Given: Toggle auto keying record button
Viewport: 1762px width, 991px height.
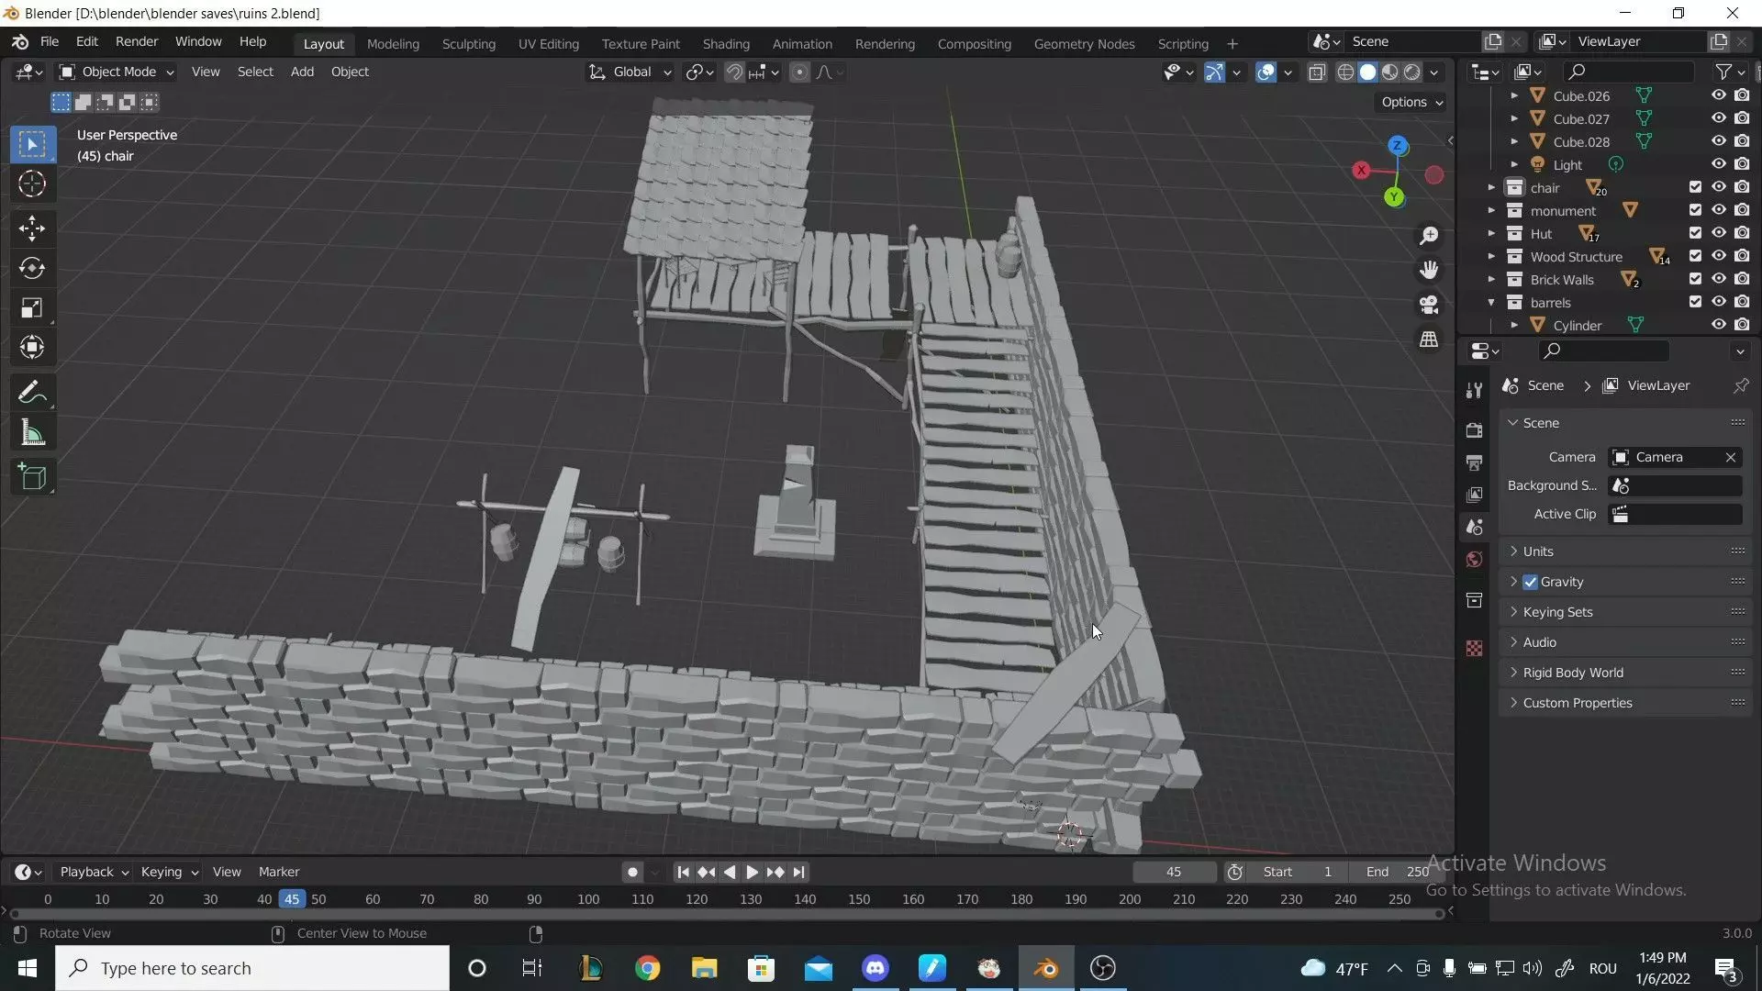Looking at the screenshot, I should coord(632,872).
